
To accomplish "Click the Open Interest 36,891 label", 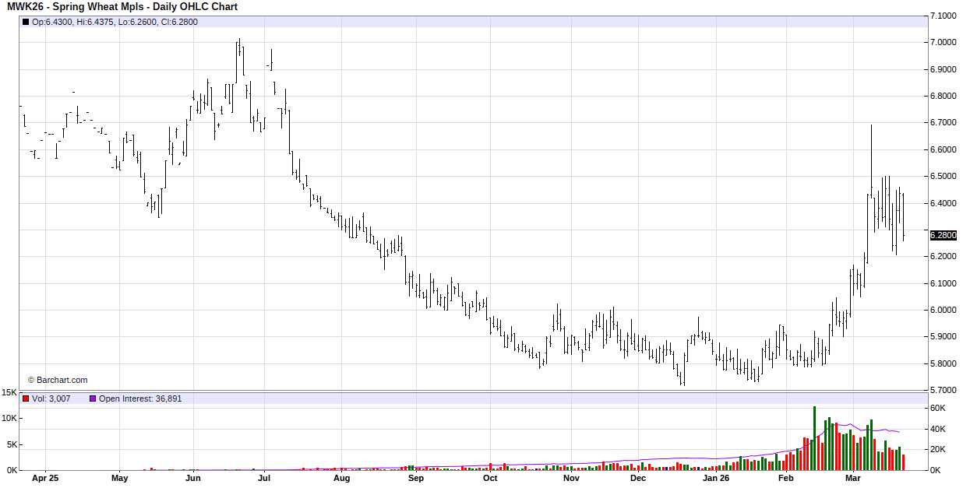I will [140, 398].
